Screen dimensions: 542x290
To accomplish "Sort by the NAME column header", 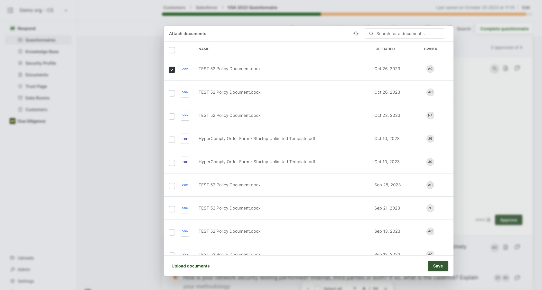I will pos(204,49).
